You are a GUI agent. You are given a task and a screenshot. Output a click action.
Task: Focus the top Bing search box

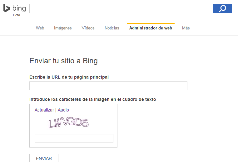121,8
